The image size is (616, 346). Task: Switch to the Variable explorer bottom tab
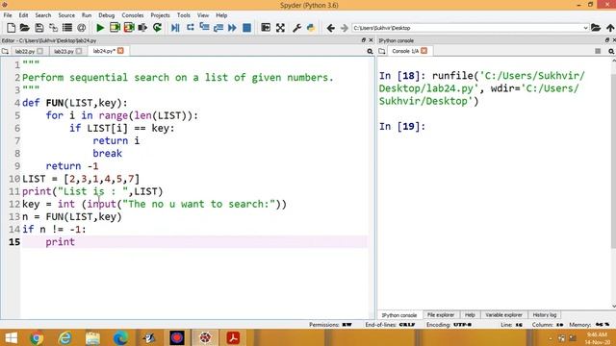(x=503, y=315)
